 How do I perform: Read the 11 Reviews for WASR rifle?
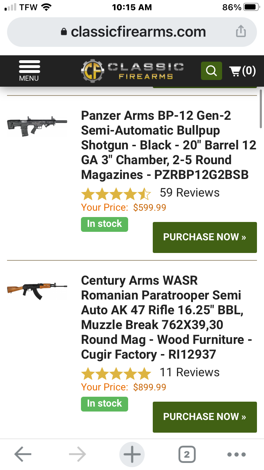pyautogui.click(x=189, y=372)
